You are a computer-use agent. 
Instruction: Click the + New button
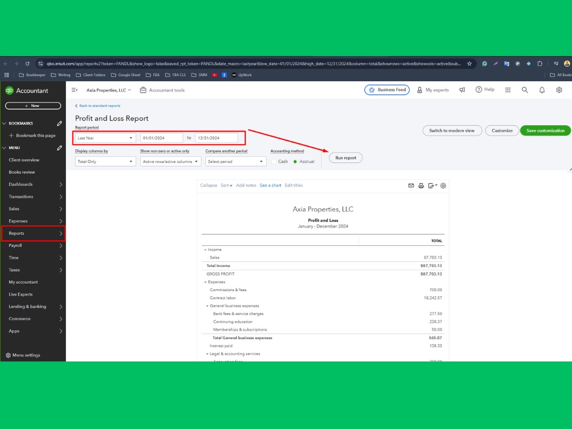[33, 106]
